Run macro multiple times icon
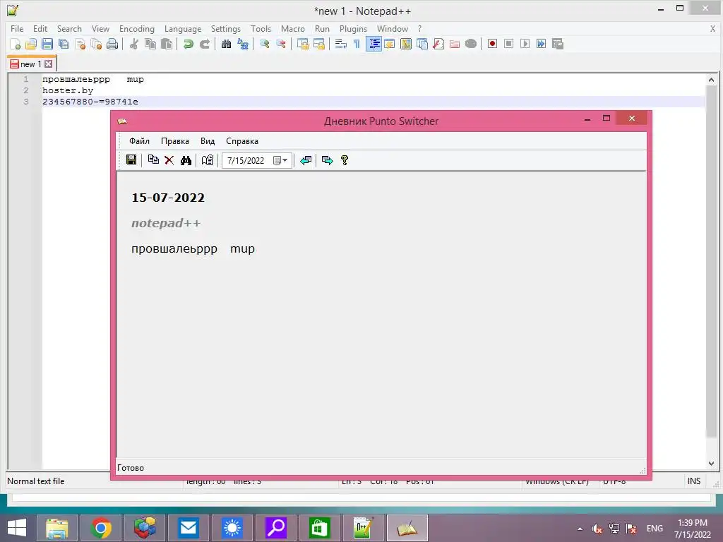723x542 pixels. click(541, 44)
